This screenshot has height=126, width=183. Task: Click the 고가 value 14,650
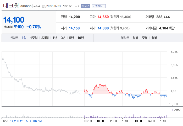click(x=103, y=17)
